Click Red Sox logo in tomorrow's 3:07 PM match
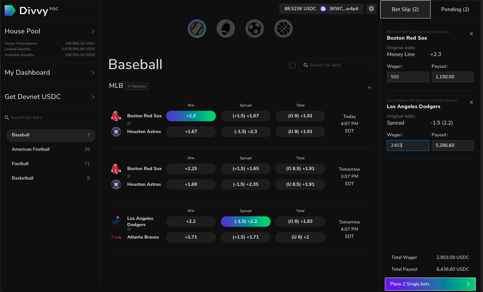Image resolution: width=483 pixels, height=292 pixels. 116,169
